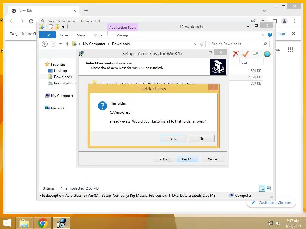Switch to large icons view
The image size is (306, 229).
[x=269, y=188]
